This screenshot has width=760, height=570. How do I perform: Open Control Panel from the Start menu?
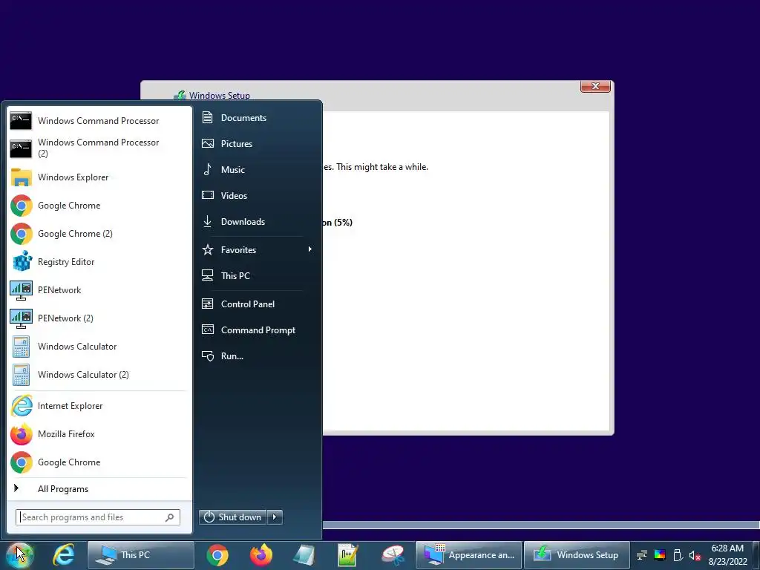click(257, 304)
